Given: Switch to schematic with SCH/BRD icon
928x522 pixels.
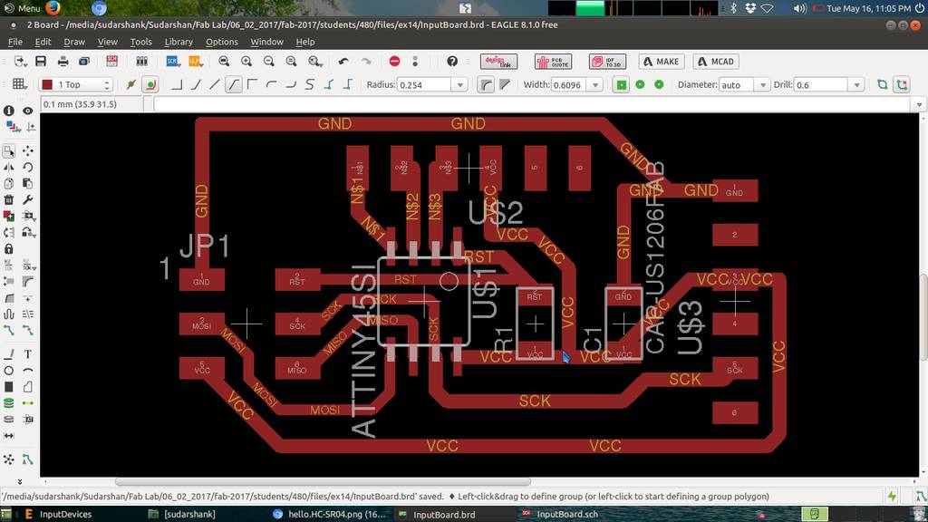Looking at the screenshot, I should (111, 61).
